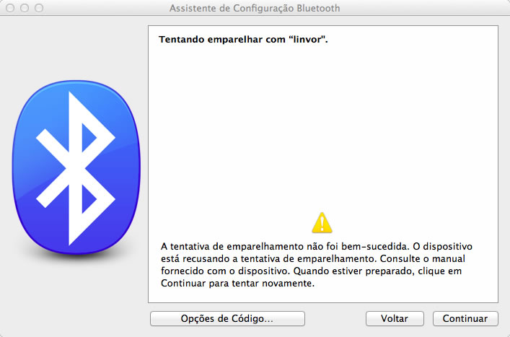Screen dimensions: 510x337
Task: Click the window title Assistente de Configuração Bluetooth
Action: 255,8
